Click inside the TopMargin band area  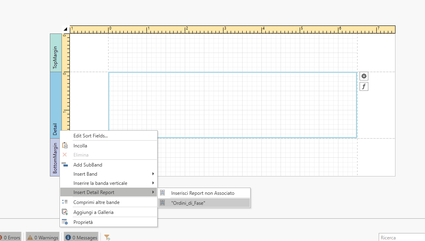tap(233, 53)
